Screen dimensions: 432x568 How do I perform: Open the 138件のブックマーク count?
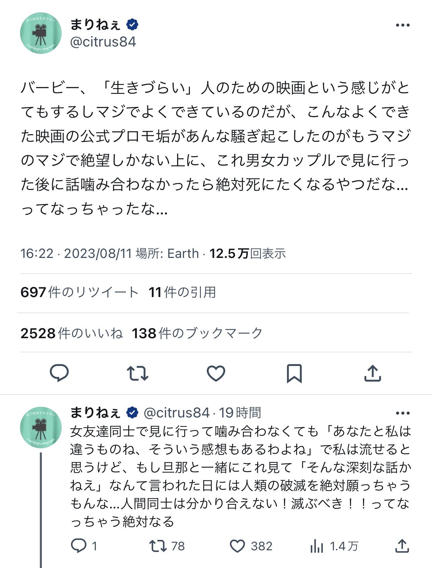pos(197,333)
